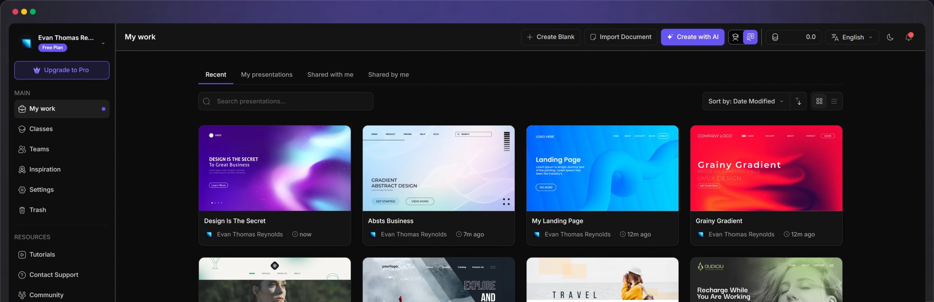The image size is (934, 302).
Task: Click the clock icon next to 7m ago
Action: pyautogui.click(x=459, y=234)
